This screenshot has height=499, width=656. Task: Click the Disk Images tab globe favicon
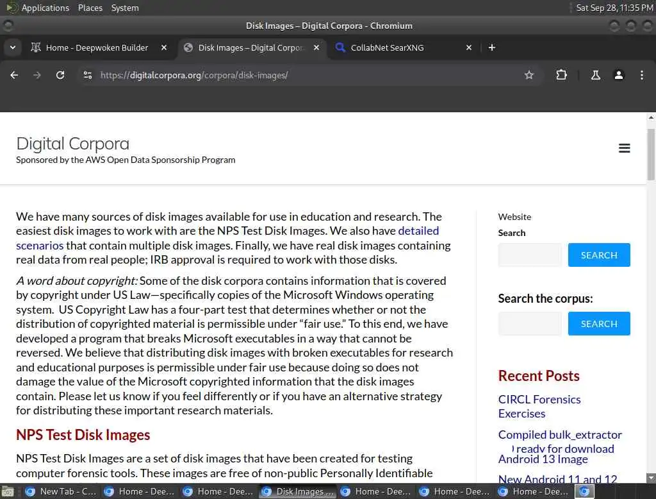[x=188, y=47]
